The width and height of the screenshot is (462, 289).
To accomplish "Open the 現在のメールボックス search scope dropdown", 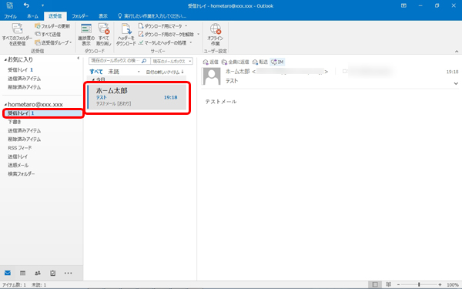I will (172, 61).
